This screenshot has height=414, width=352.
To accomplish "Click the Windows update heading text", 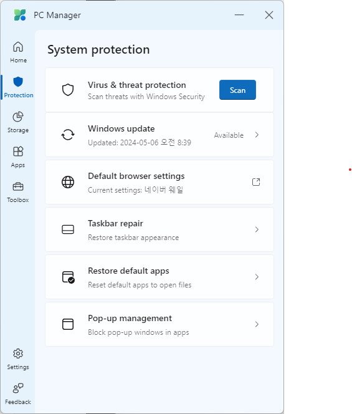I will tap(121, 128).
